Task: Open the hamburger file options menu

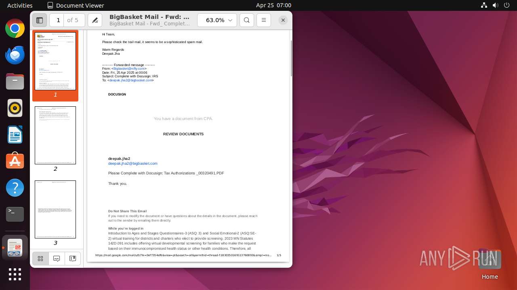Action: [264, 20]
